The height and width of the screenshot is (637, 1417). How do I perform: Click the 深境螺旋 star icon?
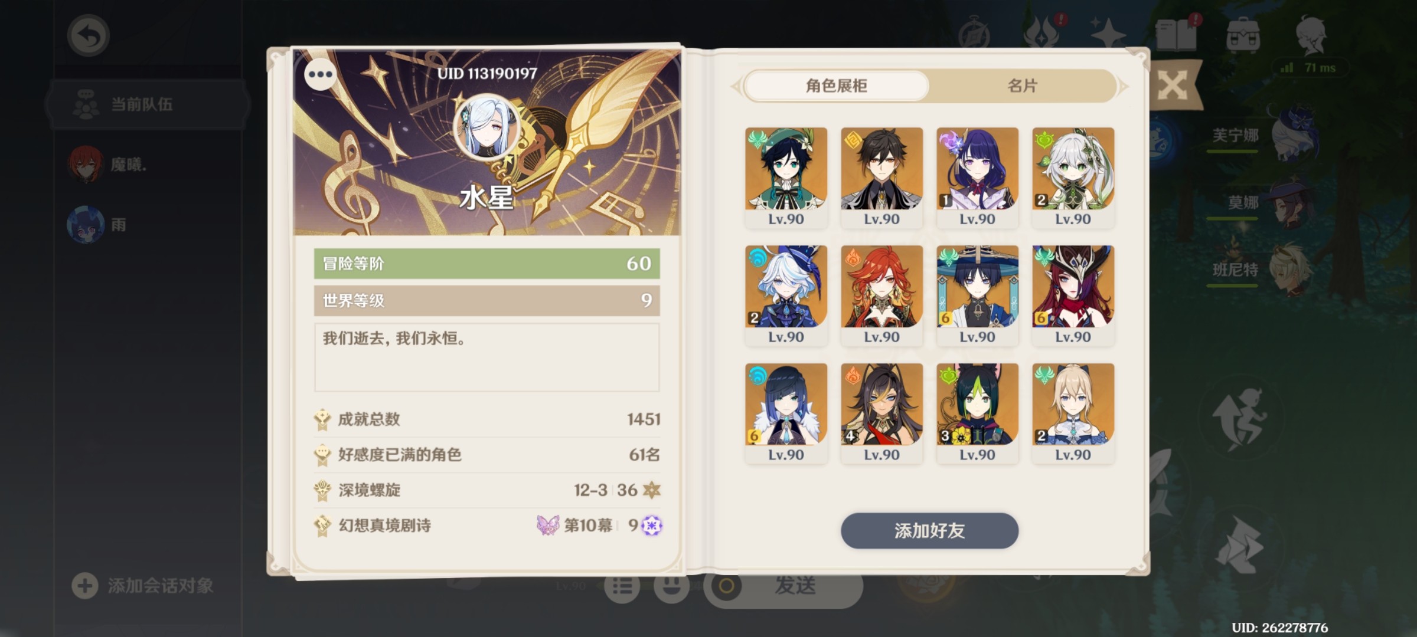click(651, 490)
